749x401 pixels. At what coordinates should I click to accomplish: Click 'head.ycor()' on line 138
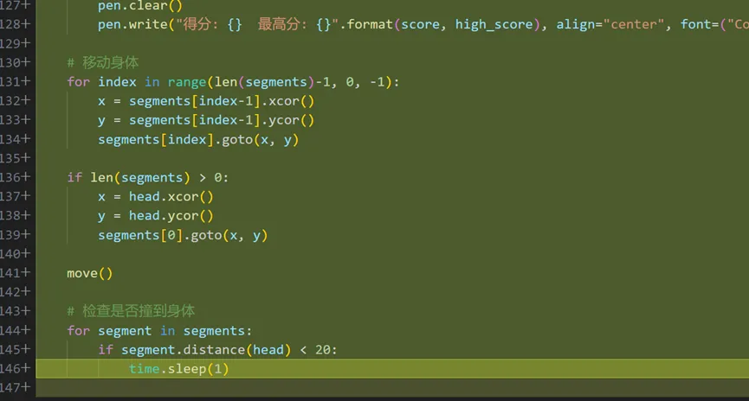(x=171, y=215)
